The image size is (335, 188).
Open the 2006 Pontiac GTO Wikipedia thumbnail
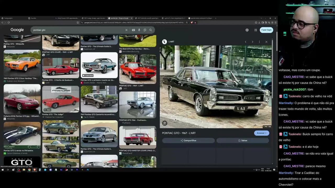(x=22, y=99)
